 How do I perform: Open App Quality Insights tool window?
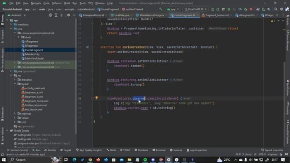(89, 150)
